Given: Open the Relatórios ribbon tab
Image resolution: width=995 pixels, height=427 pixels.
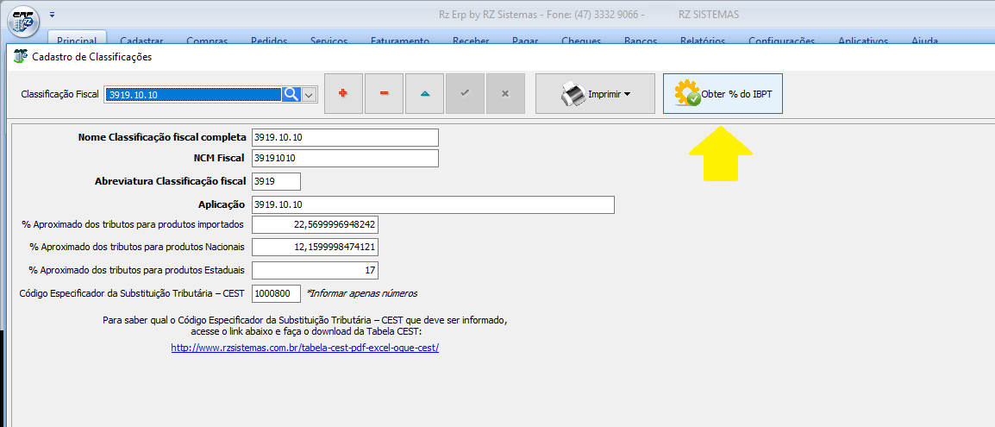Looking at the screenshot, I should click(x=703, y=41).
